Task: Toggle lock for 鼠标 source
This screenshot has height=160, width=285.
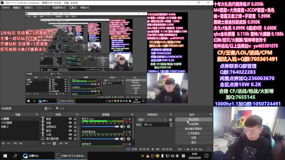Action: (75, 119)
